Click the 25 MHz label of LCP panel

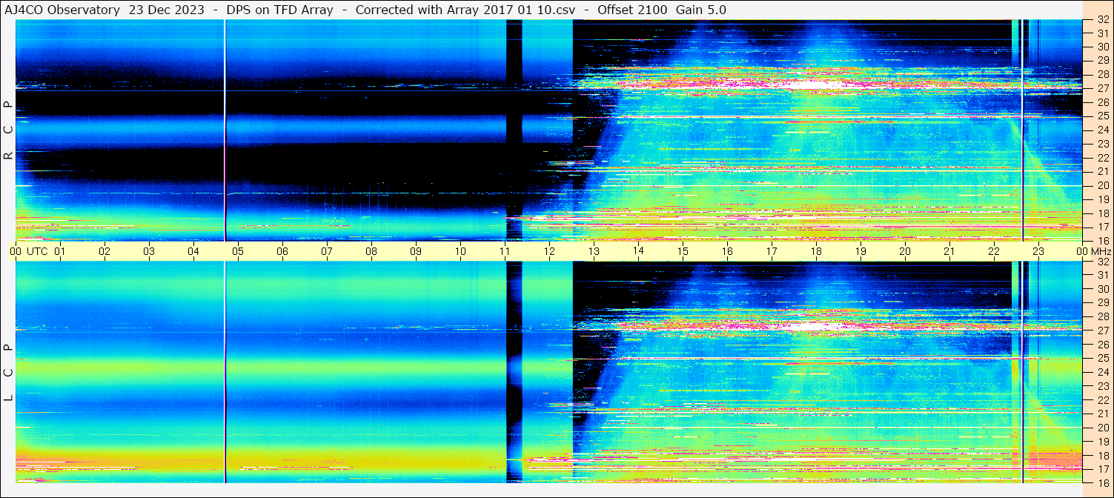[x=1102, y=359]
